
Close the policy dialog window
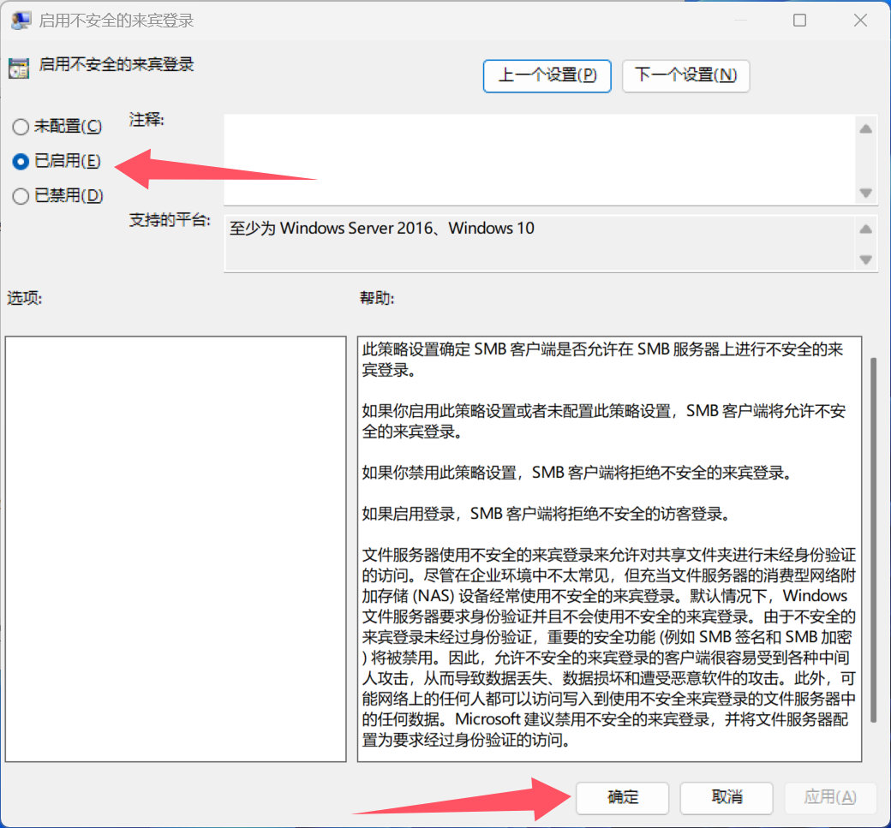pos(860,21)
